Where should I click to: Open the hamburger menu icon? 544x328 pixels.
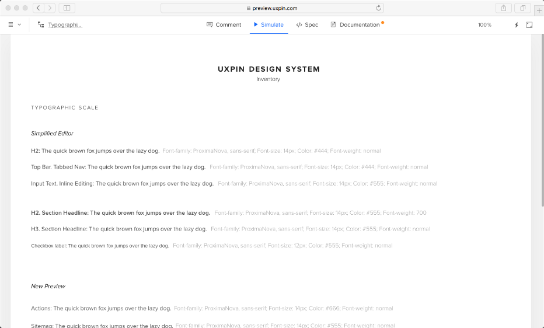pos(11,25)
